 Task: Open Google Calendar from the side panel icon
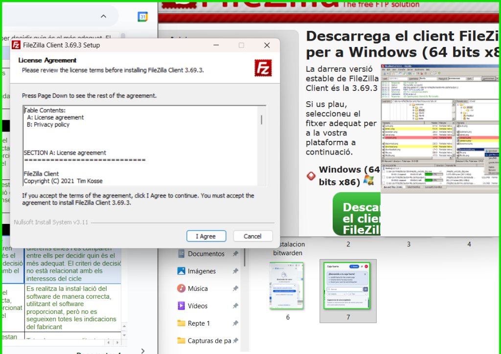click(x=142, y=17)
